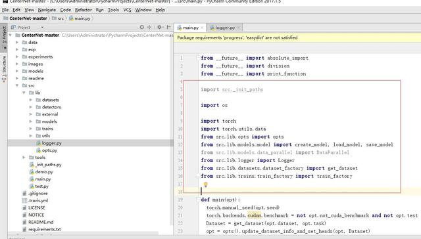Expand the datasets folder
The width and height of the screenshot is (421, 239).
[x=31, y=100]
